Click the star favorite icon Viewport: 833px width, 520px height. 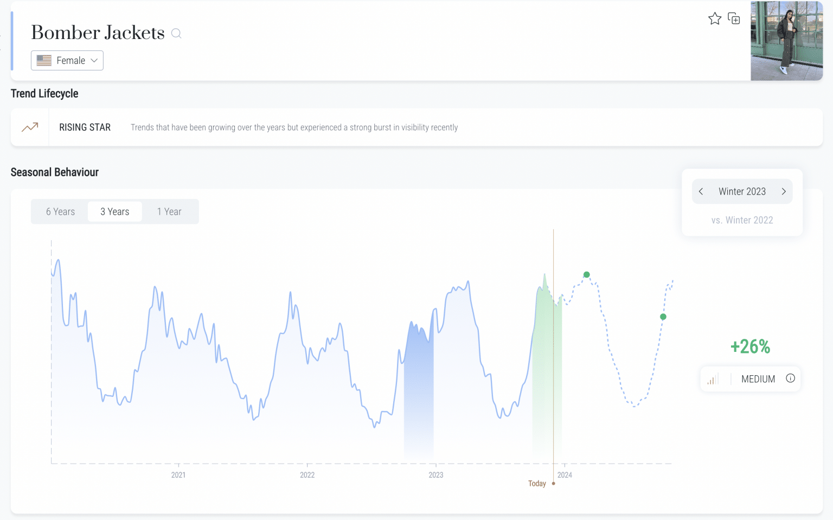[715, 19]
